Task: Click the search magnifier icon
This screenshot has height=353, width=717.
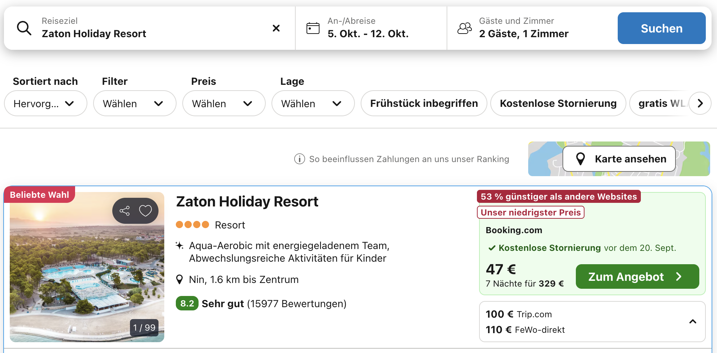Action: pyautogui.click(x=24, y=28)
